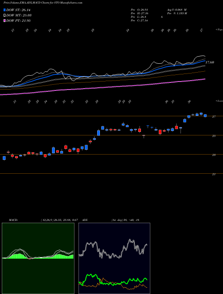
Task: Click the ADX '(14 day) 38, +40, -18' values
Action: click(x=125, y=220)
